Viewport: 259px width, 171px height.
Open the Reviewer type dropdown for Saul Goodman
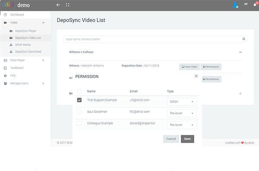pyautogui.click(x=182, y=113)
